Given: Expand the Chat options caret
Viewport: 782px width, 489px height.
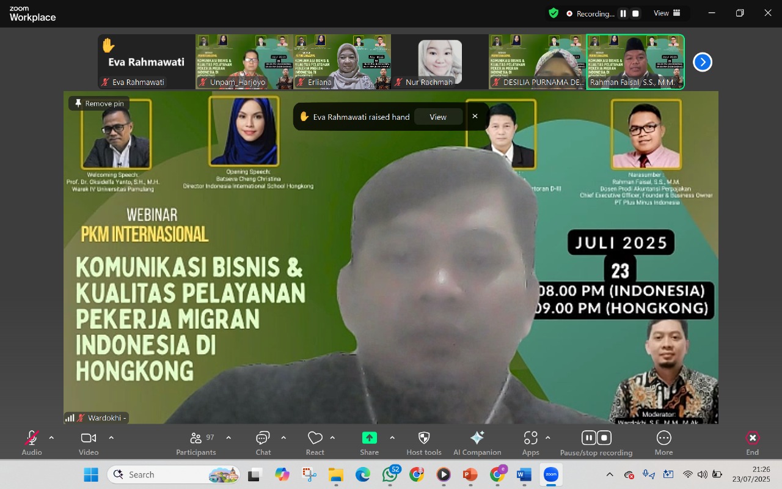Looking at the screenshot, I should pyautogui.click(x=283, y=438).
